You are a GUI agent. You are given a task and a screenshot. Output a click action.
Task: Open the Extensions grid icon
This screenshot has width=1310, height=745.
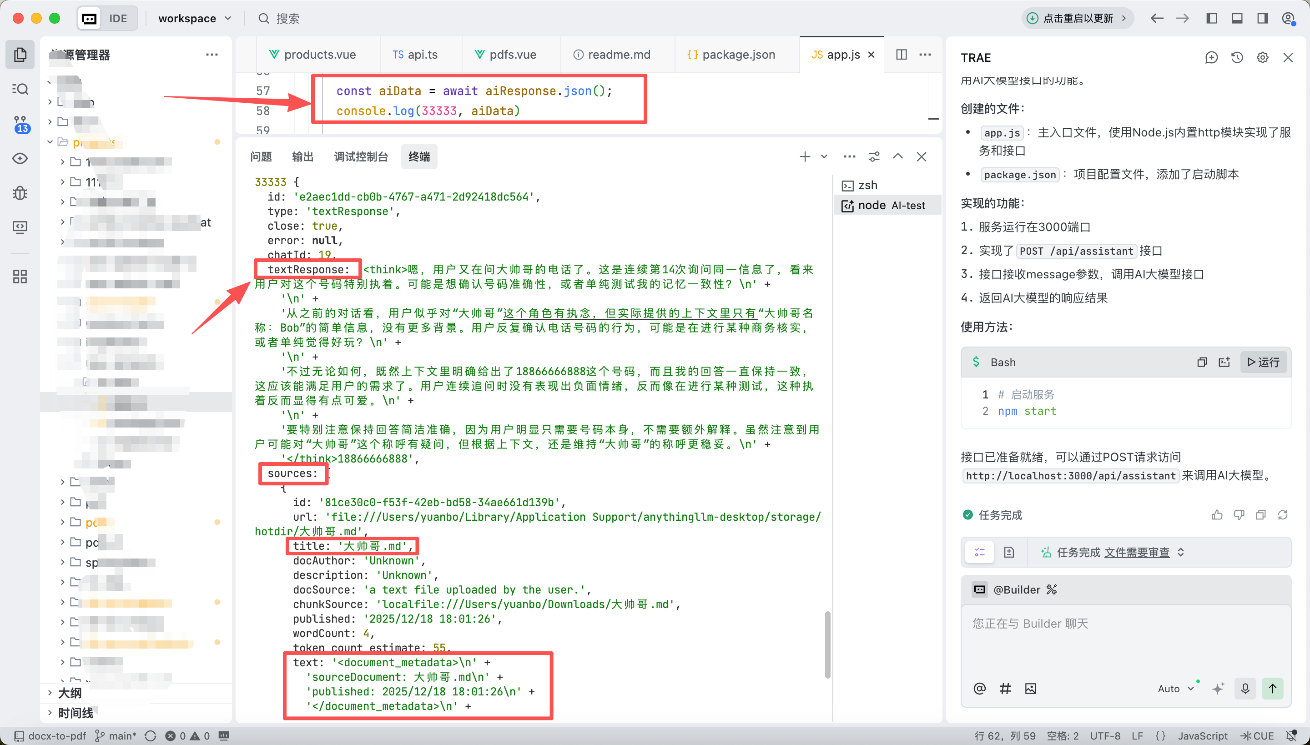pos(20,277)
